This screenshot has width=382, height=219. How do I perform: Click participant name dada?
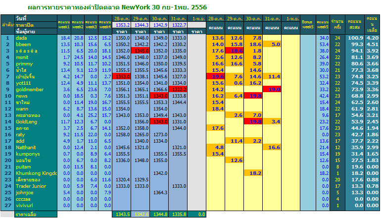[21, 38]
